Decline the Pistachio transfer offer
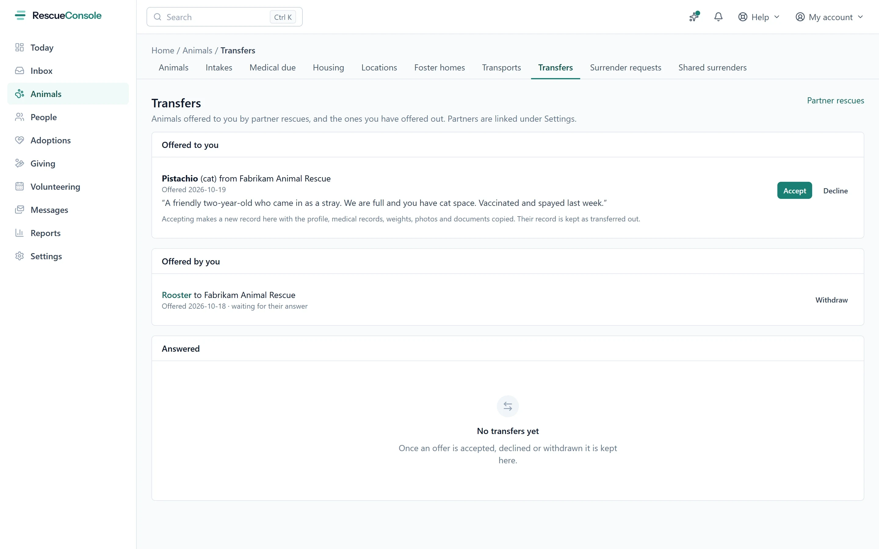Screen dimensions: 879x549 click(x=835, y=191)
